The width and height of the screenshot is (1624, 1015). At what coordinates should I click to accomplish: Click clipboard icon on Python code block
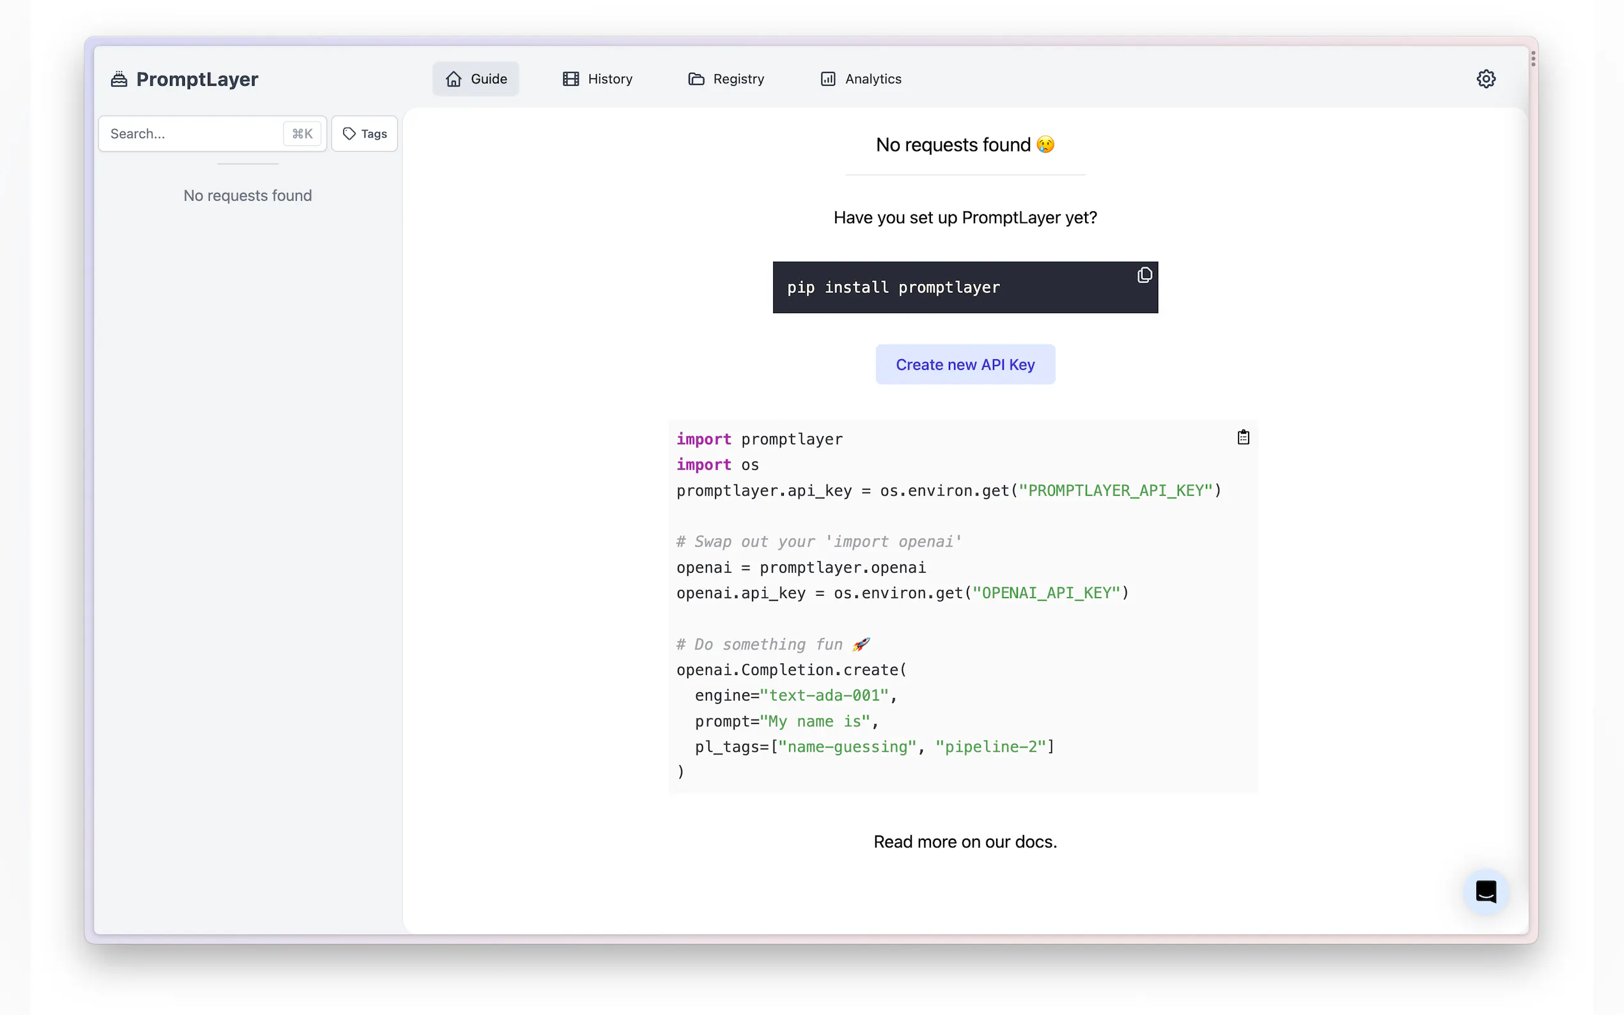pos(1243,438)
